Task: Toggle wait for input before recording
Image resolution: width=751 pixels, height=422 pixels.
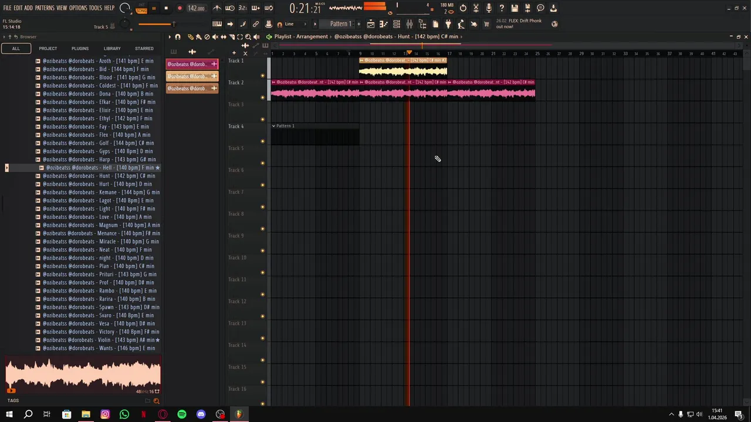Action: (230, 8)
